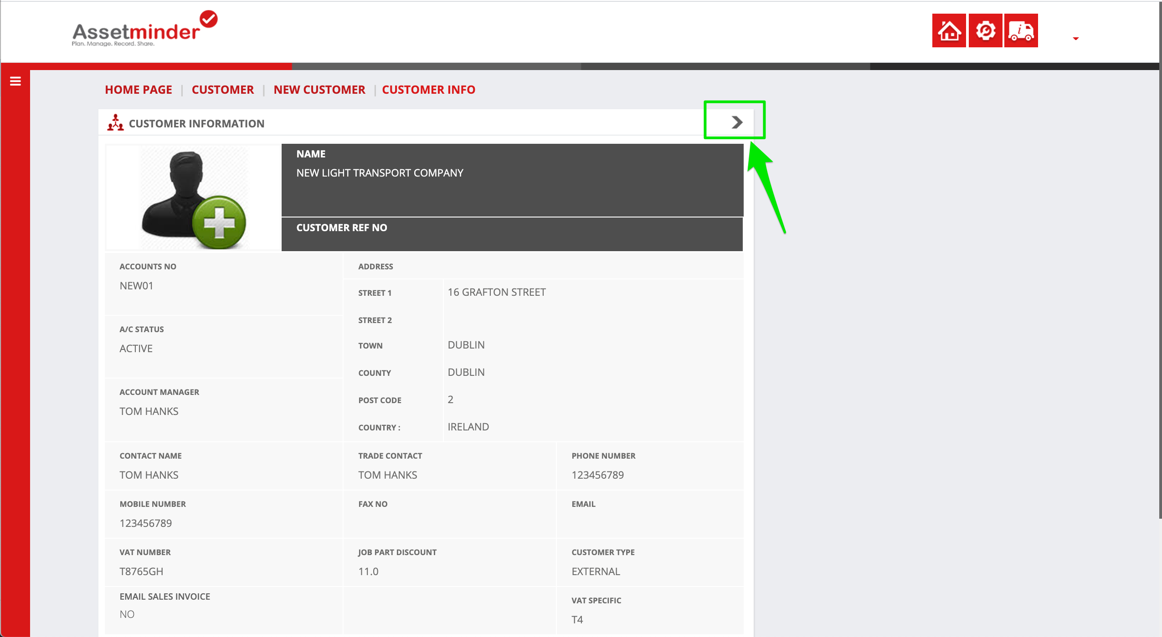Click the CUSTOMER INFORMATION panel title
Screen dimensions: 1162x637
click(196, 124)
